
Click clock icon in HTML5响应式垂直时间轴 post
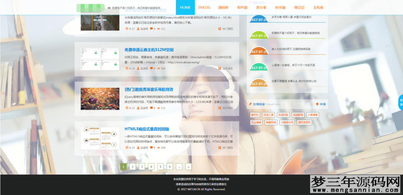[126, 147]
